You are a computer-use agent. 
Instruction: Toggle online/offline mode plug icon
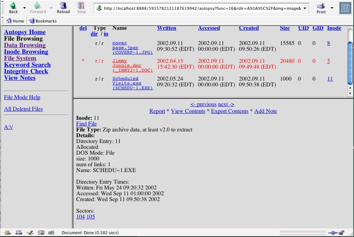coord(332,233)
